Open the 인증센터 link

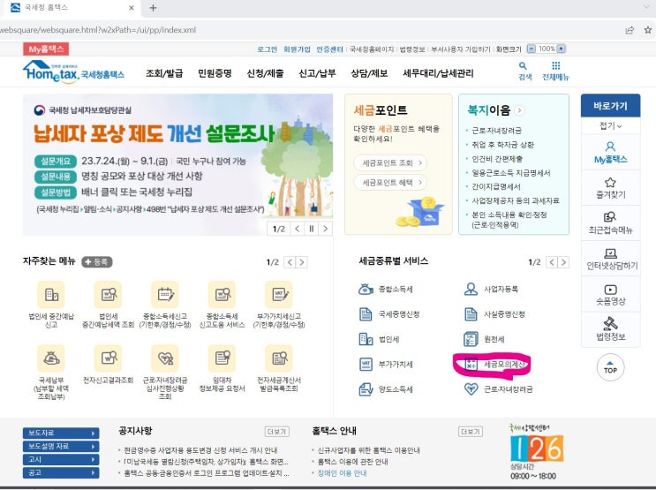(329, 49)
